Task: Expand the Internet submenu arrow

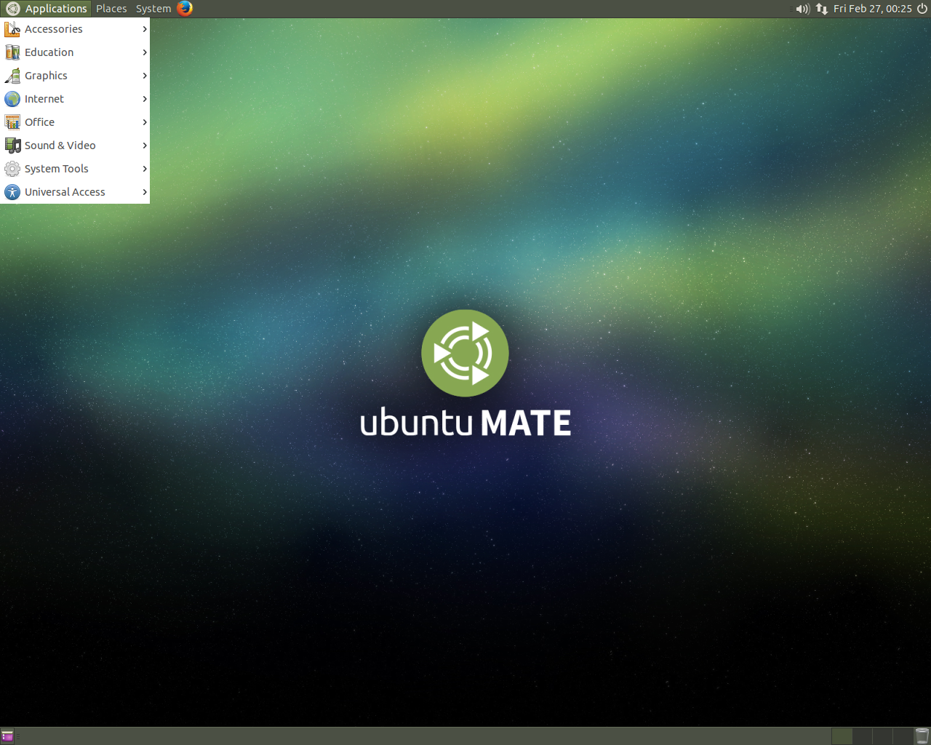Action: coord(145,99)
